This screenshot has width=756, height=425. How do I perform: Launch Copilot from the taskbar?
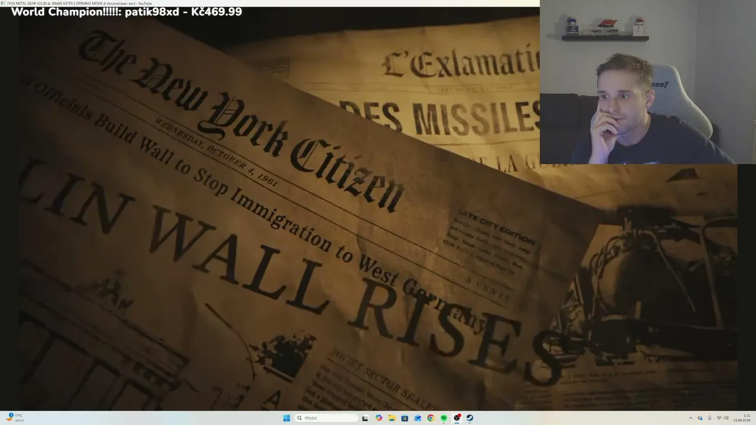[x=379, y=418]
